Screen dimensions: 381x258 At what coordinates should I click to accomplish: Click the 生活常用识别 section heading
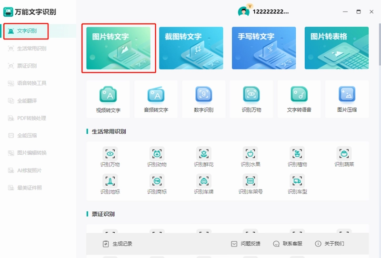pyautogui.click(x=109, y=132)
